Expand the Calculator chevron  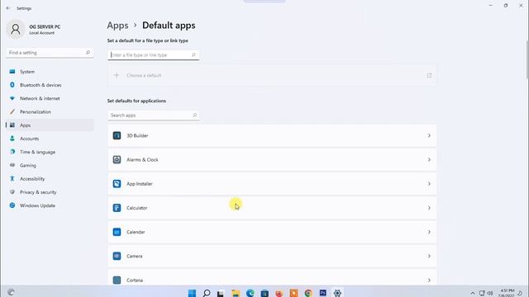pos(429,208)
